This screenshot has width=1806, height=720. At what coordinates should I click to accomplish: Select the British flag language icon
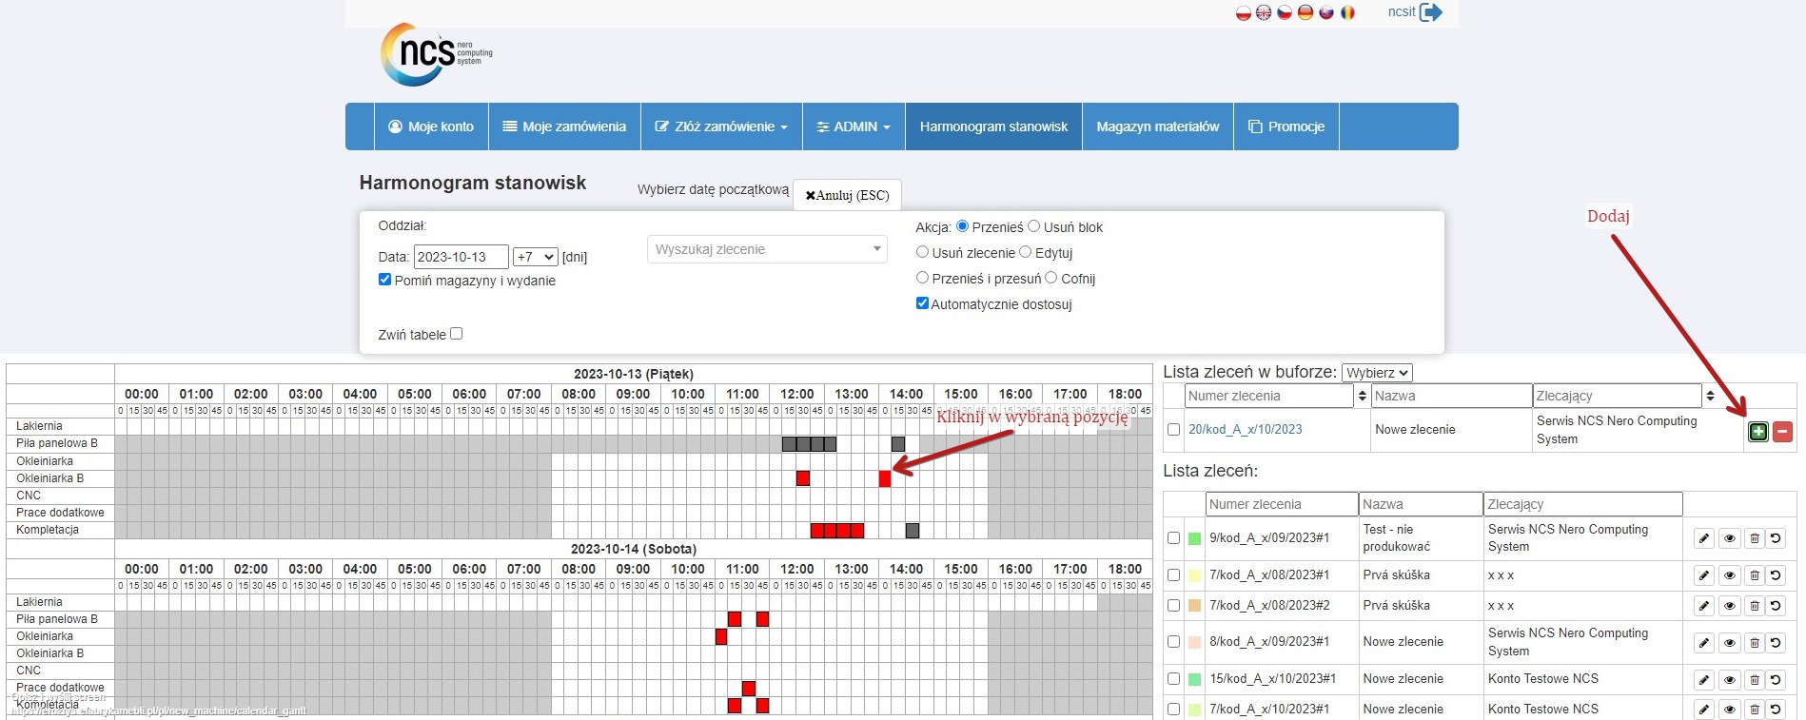pyautogui.click(x=1264, y=12)
